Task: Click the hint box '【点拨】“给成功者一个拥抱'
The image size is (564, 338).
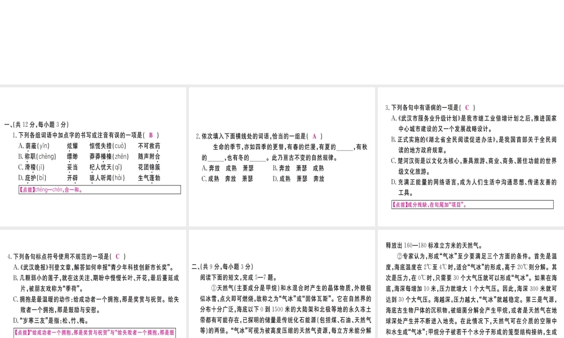Action: tap(95, 333)
